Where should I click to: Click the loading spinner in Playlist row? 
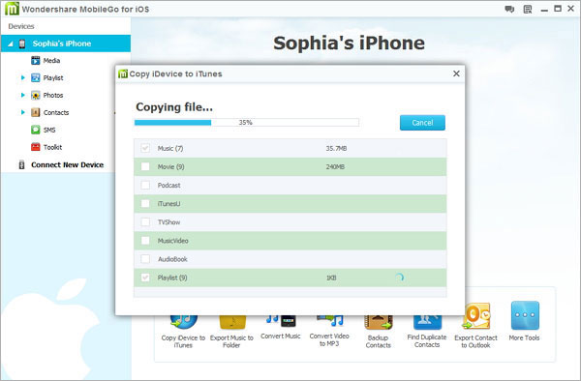coord(399,278)
